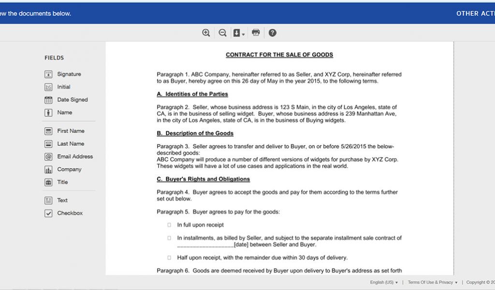Click 'B. Description of the Goods' heading

pyautogui.click(x=195, y=133)
